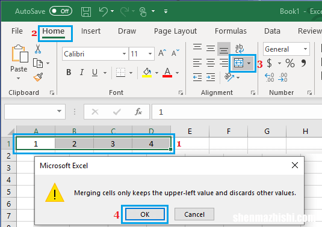Switch to the Insert tab

pyautogui.click(x=91, y=31)
